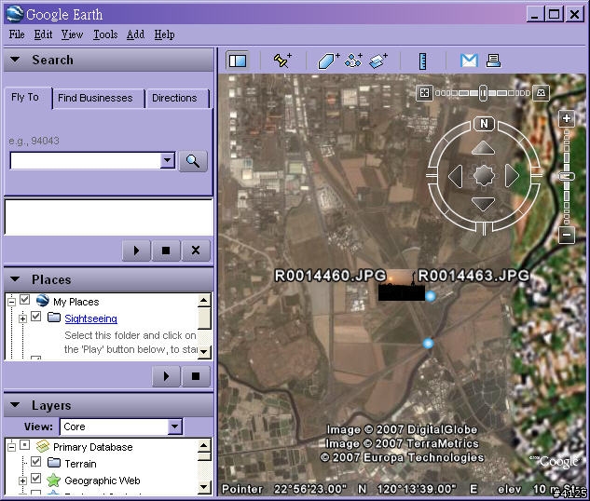The image size is (590, 501).
Task: Stop the search results tour
Action: pyautogui.click(x=166, y=250)
